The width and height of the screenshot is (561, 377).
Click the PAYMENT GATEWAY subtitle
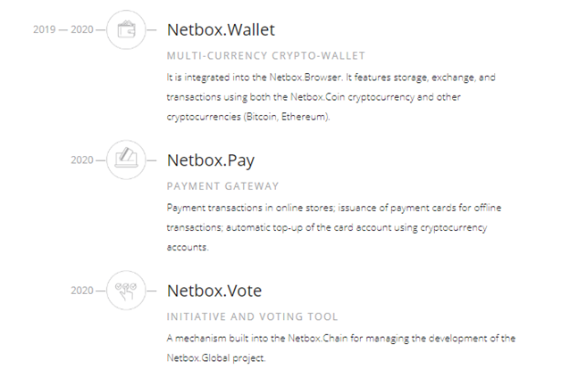[222, 186]
